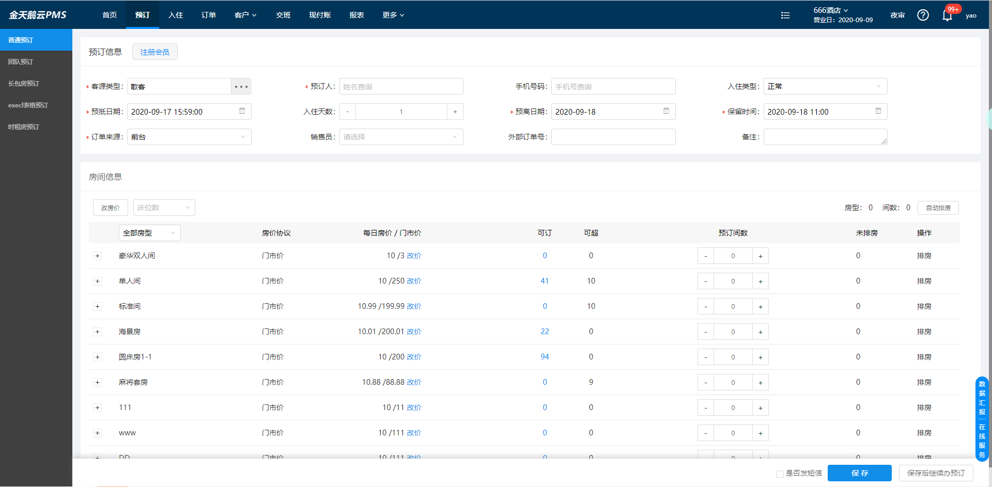Open 报表 menu item
992x487 pixels.
click(357, 15)
